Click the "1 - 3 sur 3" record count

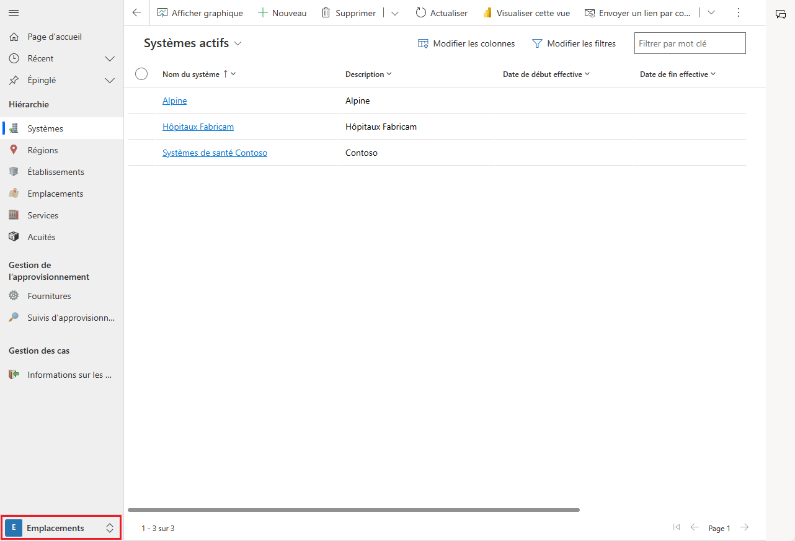[158, 529]
